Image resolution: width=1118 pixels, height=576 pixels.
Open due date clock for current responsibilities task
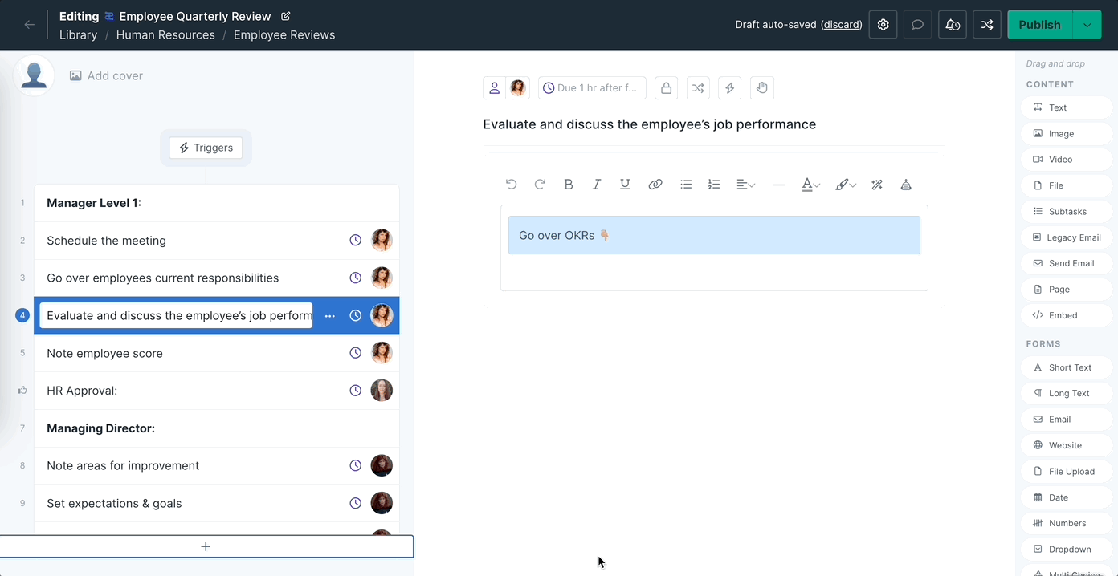tap(356, 278)
